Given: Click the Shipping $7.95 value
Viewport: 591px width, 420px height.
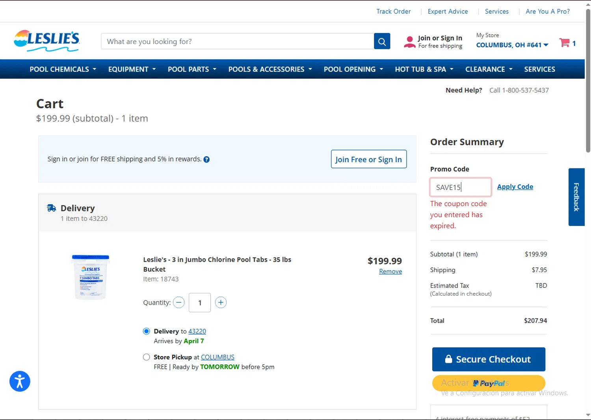Looking at the screenshot, I should point(539,270).
